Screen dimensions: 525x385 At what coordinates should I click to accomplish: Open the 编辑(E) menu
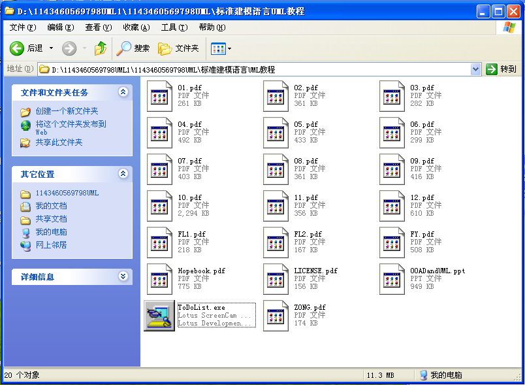61,27
